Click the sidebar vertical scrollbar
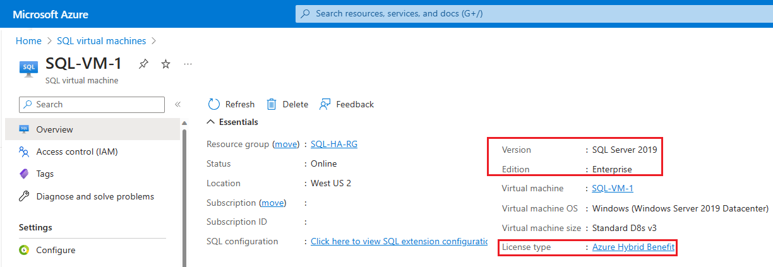 pos(184,197)
